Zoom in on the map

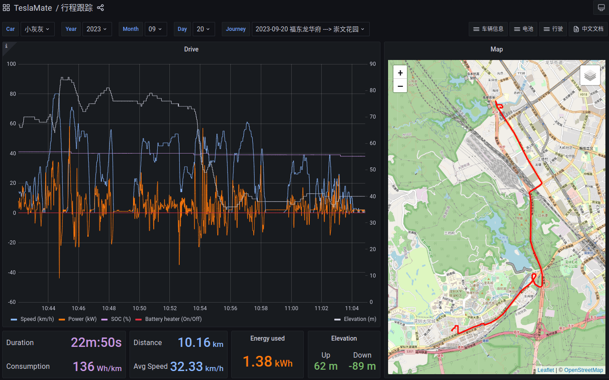coord(400,73)
